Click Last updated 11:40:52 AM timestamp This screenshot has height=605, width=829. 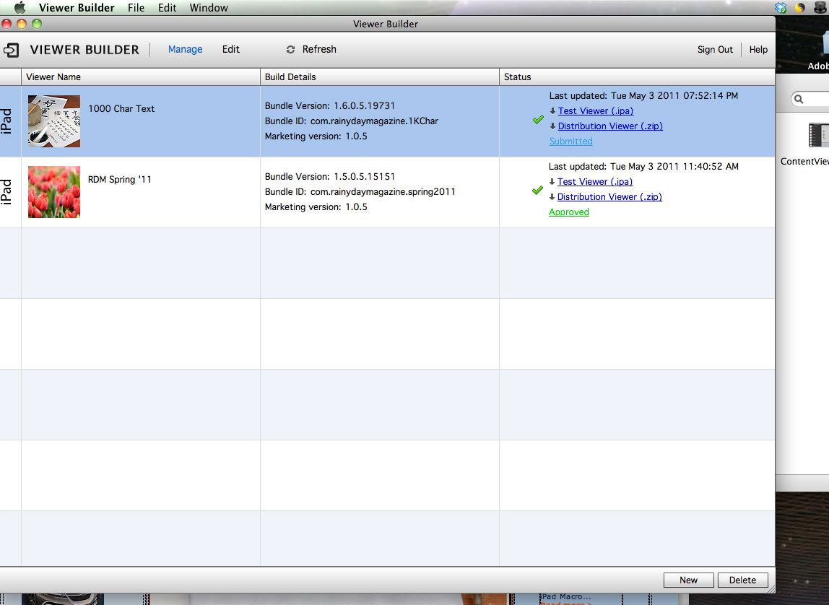point(643,167)
